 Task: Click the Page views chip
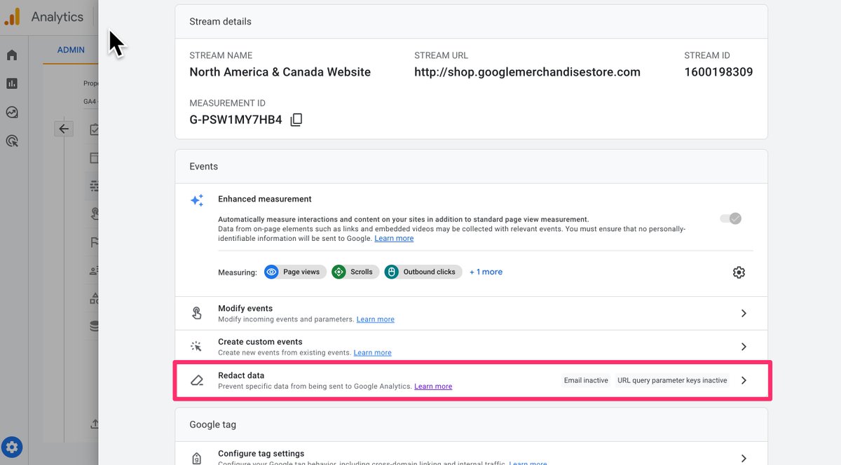pyautogui.click(x=295, y=272)
